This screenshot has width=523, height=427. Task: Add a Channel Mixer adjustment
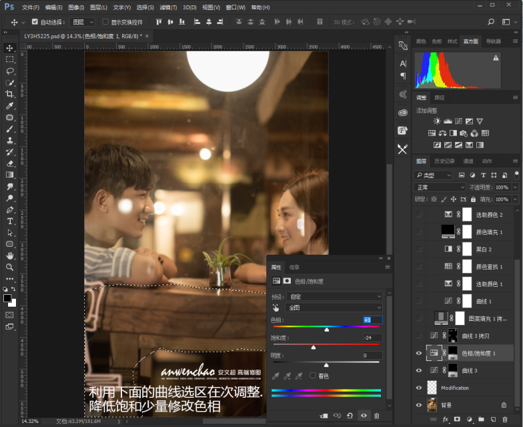(x=474, y=133)
